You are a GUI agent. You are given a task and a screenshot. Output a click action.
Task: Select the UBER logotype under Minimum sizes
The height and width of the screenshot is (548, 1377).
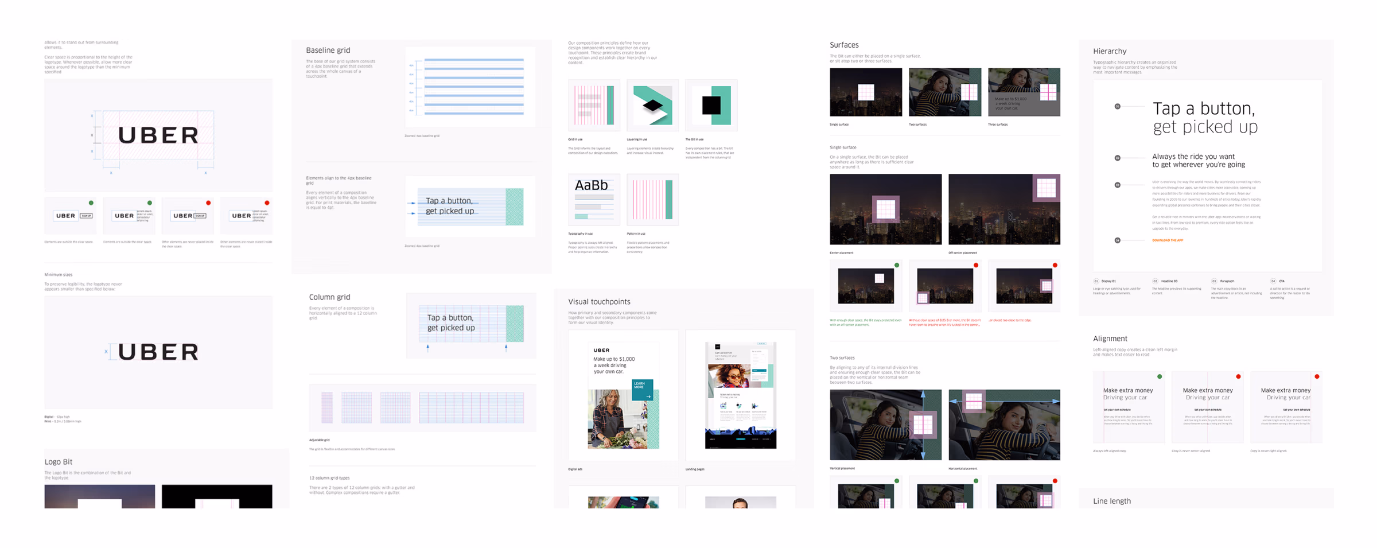coord(158,352)
